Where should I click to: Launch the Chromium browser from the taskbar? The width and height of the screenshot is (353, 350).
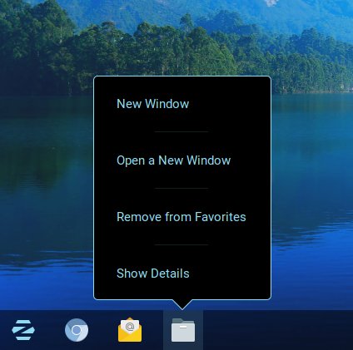point(77,330)
